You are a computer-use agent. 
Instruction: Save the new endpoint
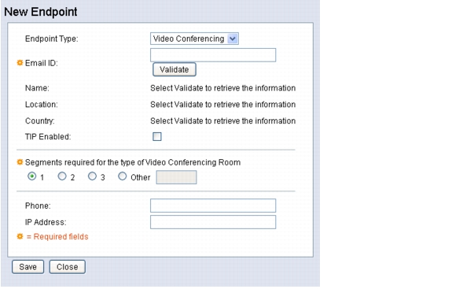[x=28, y=267]
